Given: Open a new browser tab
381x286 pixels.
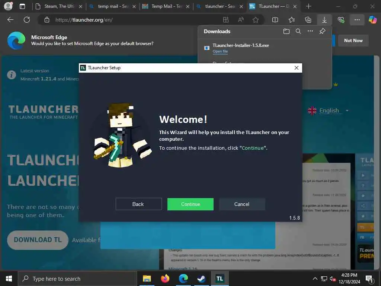Looking at the screenshot, I should (308, 7).
